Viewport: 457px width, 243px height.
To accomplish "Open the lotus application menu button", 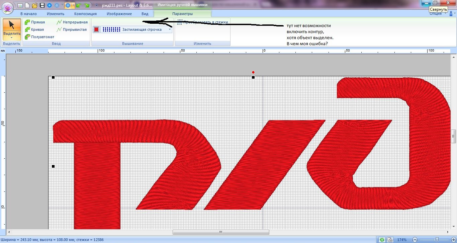I will point(7,7).
